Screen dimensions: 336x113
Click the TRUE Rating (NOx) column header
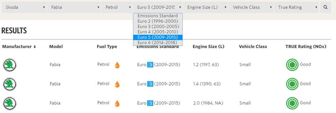coord(306,47)
